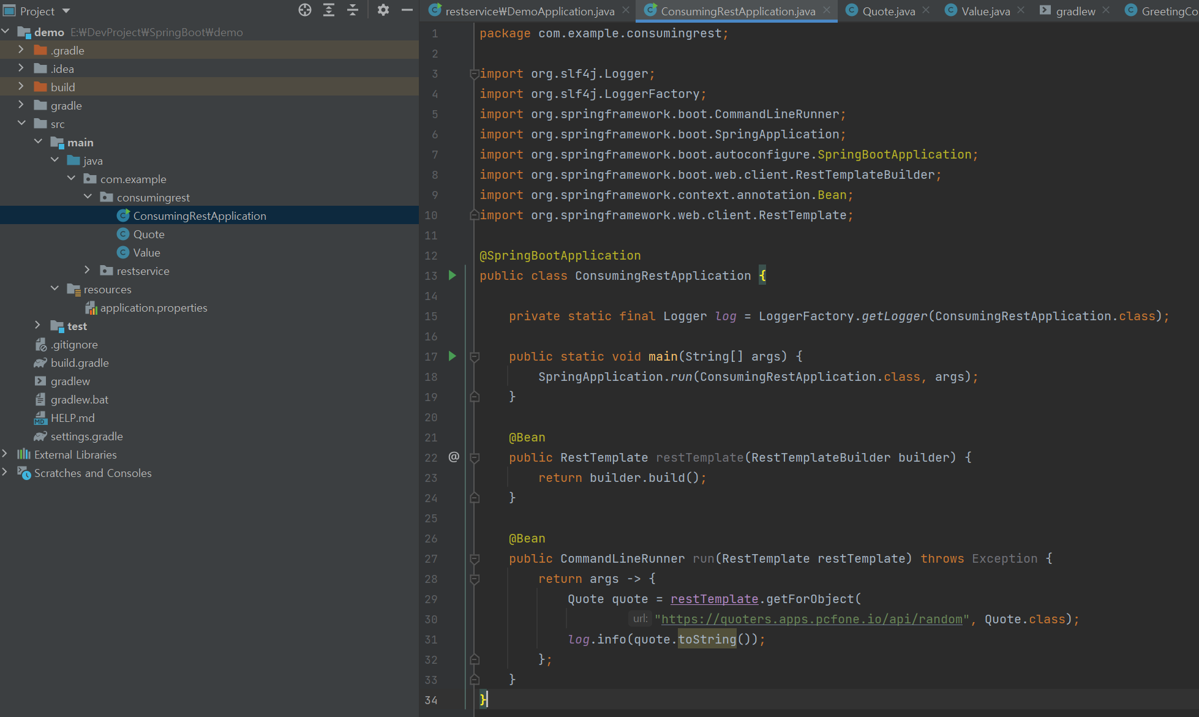Hide the Project tool window with minus icon
The width and height of the screenshot is (1199, 717).
[407, 10]
